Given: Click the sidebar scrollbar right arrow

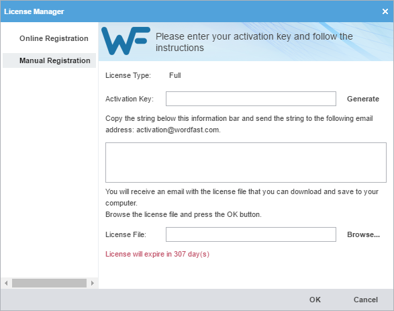Looking at the screenshot, I should point(92,283).
